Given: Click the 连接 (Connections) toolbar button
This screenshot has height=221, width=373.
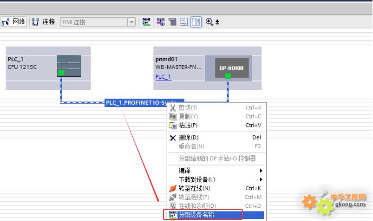Looking at the screenshot, I should [44, 22].
